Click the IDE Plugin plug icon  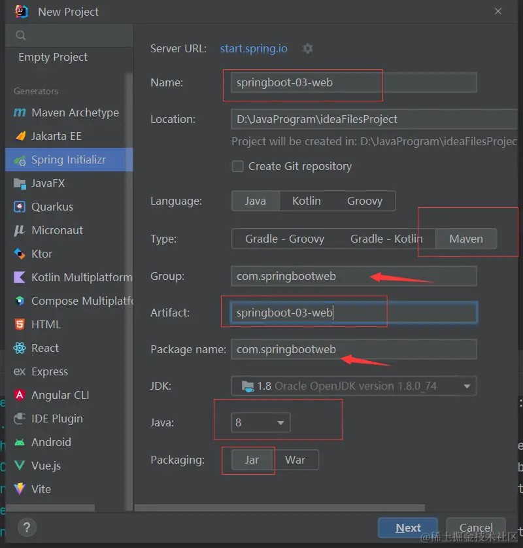click(20, 419)
